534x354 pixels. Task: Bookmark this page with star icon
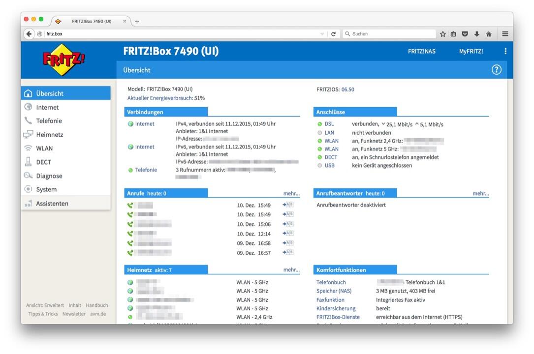[443, 33]
